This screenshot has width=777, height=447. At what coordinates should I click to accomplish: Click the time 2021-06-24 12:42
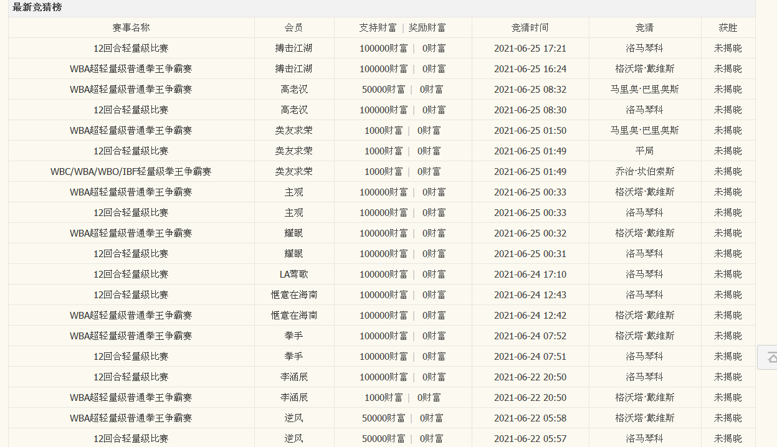[x=530, y=315]
